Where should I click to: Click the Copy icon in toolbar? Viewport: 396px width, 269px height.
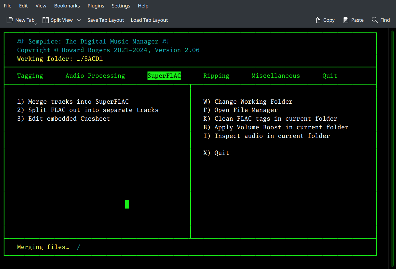[x=318, y=20]
